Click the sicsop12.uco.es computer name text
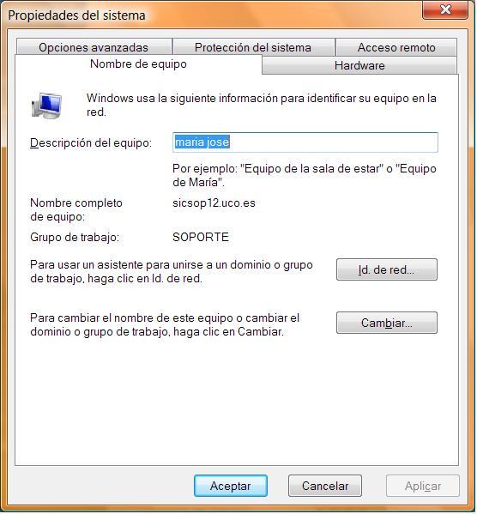This screenshot has height=514, width=477. point(214,203)
